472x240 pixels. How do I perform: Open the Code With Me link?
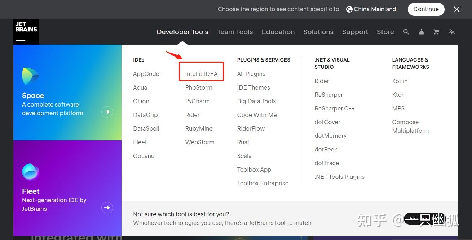[x=257, y=115]
